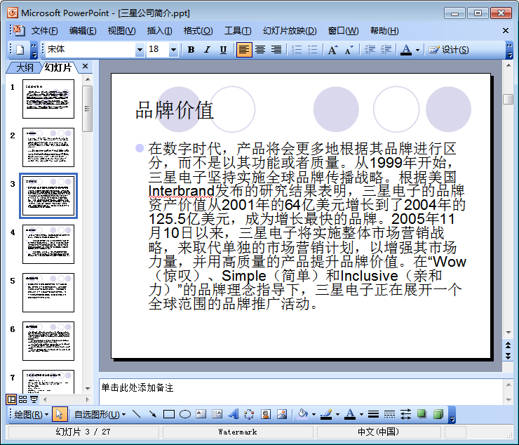Choose Dash Style icon
Image resolution: width=519 pixels, height=445 pixels.
(389, 414)
